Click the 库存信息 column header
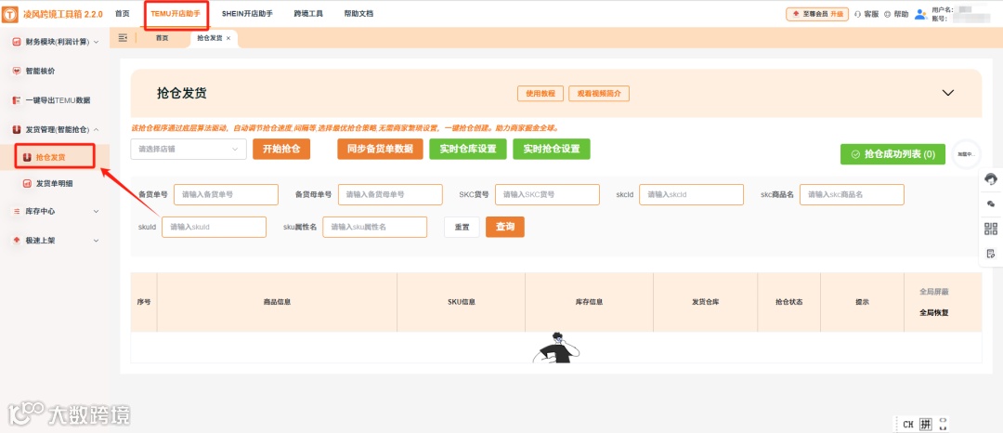1003x433 pixels. [x=589, y=302]
